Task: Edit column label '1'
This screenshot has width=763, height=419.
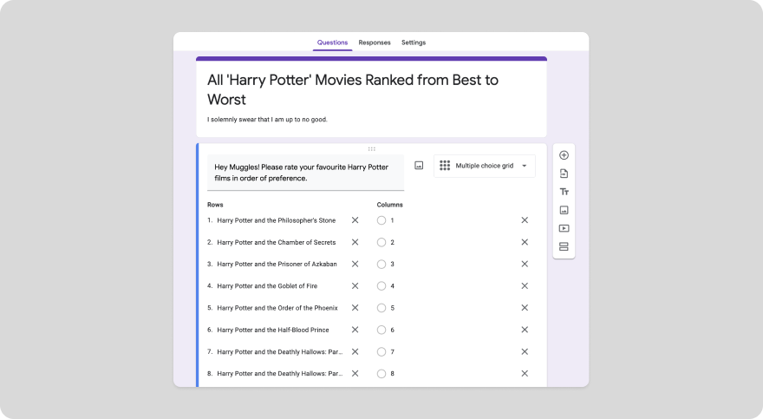Action: (x=392, y=220)
